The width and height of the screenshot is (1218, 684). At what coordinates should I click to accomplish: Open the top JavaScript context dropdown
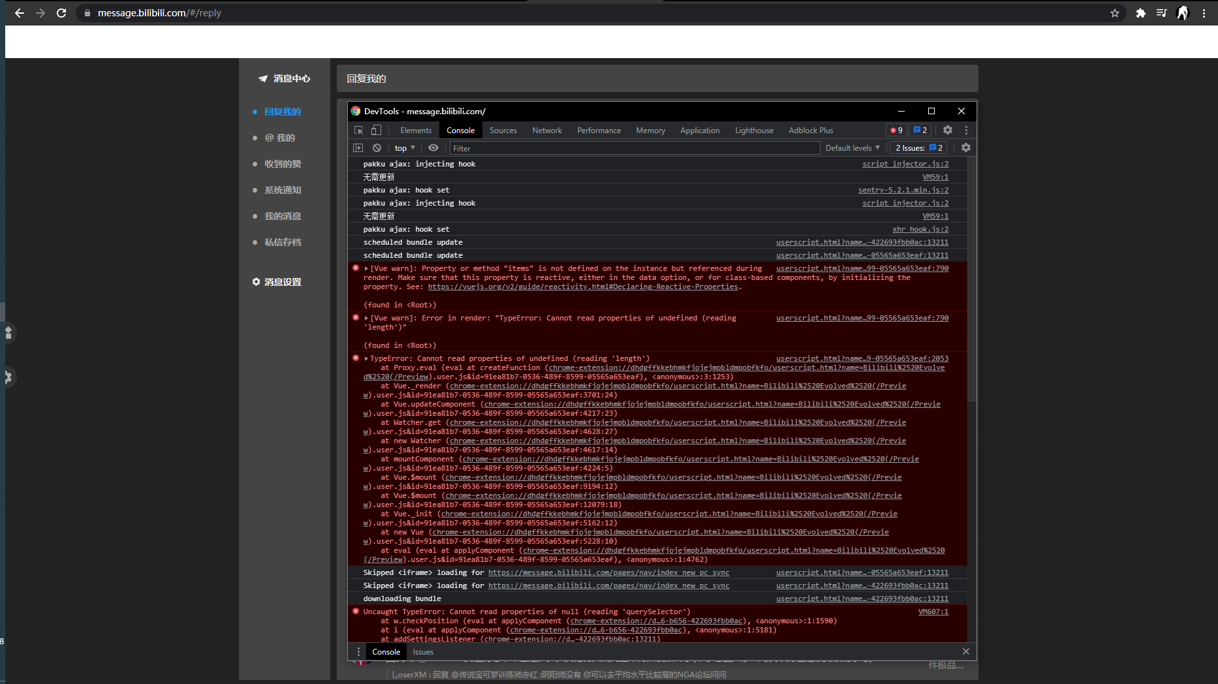405,148
